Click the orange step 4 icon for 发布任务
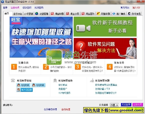Screen dimensions: 145x114 point(110,67)
